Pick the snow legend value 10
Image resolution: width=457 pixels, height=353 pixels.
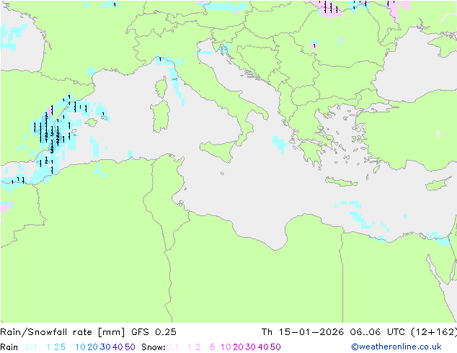click(x=226, y=347)
